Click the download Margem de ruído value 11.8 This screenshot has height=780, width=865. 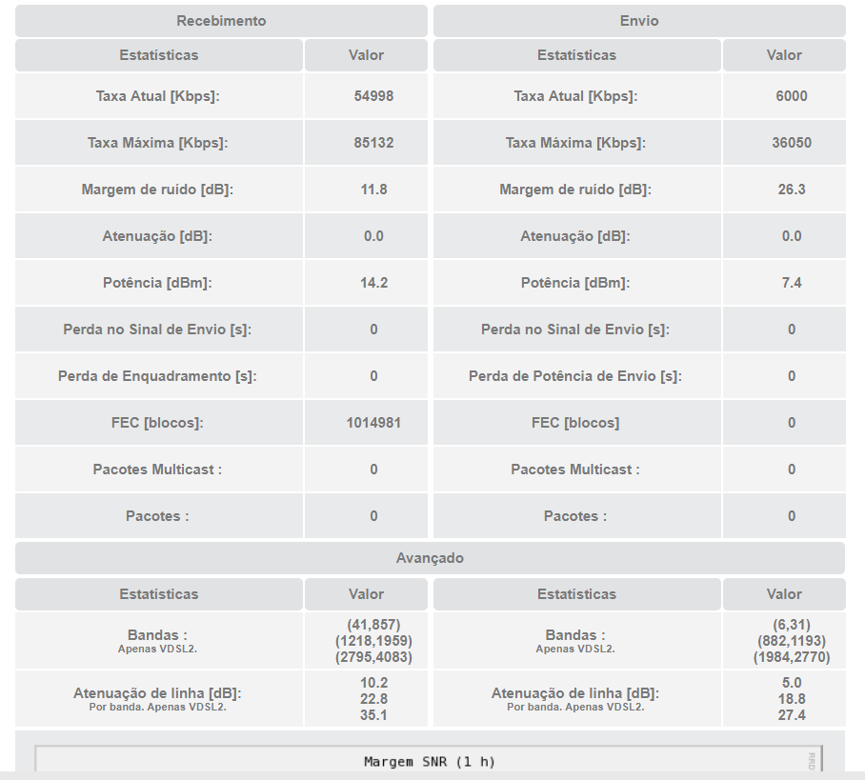tap(373, 190)
